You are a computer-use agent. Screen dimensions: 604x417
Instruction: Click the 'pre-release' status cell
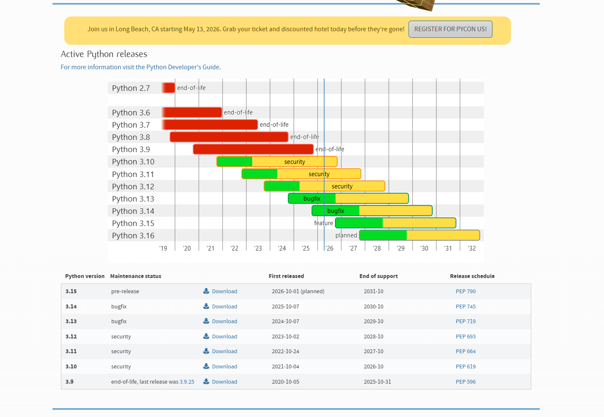[x=125, y=292]
